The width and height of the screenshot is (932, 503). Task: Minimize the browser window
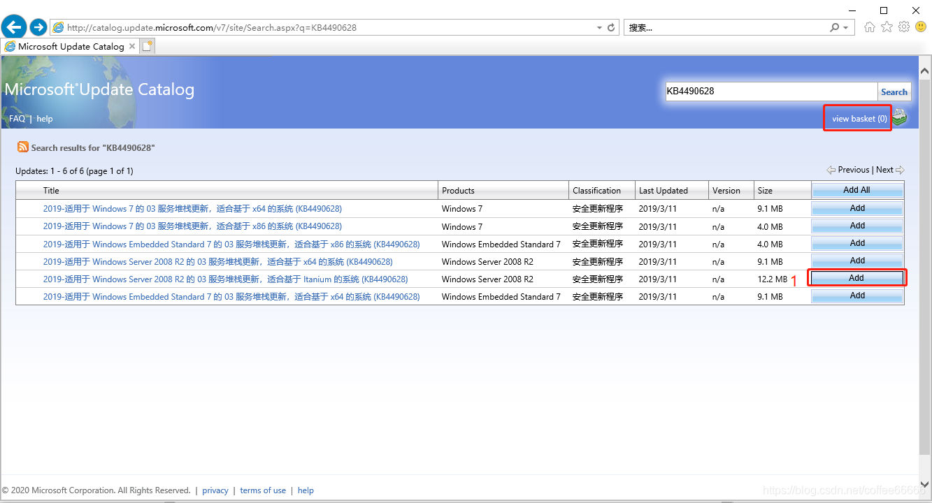(x=852, y=10)
